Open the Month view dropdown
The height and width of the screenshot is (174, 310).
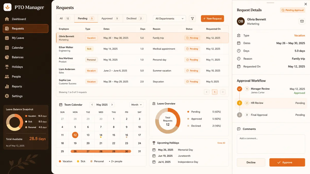[136, 105]
